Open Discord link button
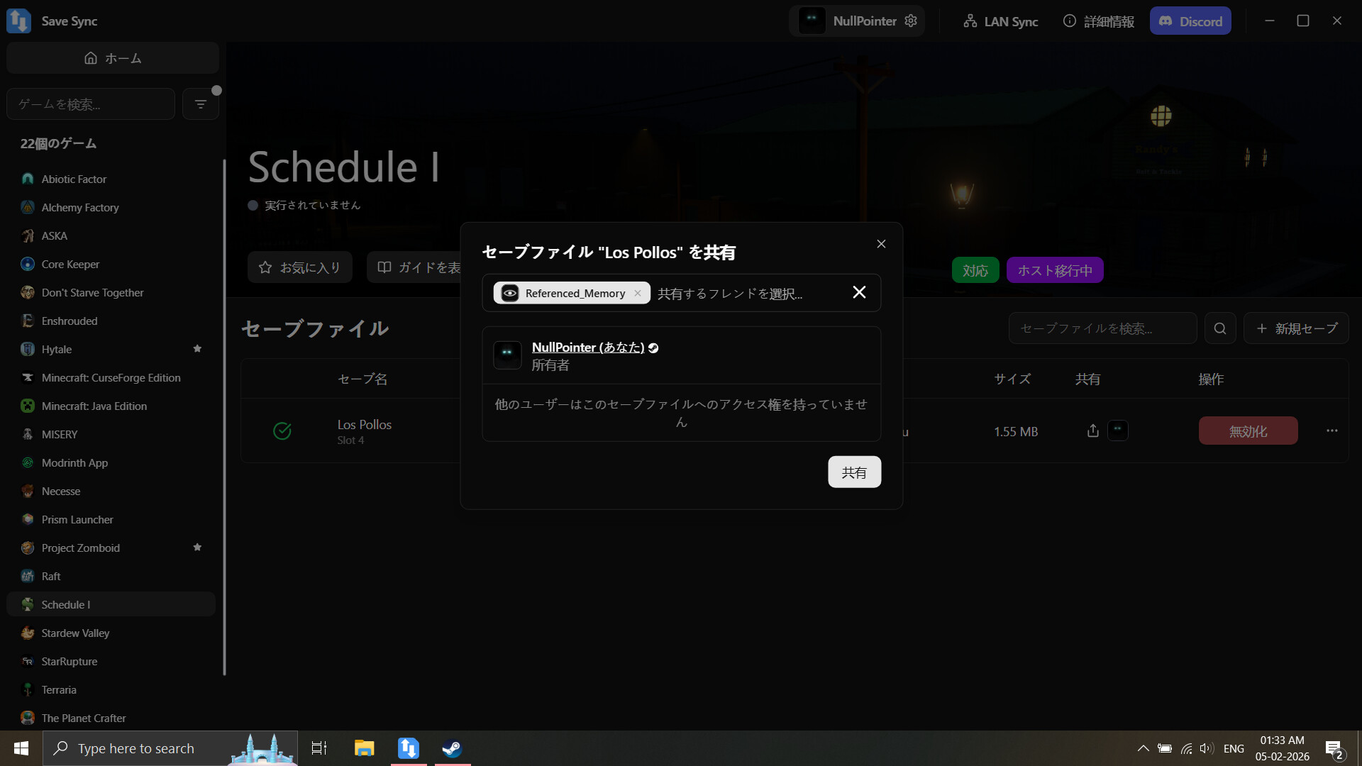1362x766 pixels. [x=1190, y=21]
